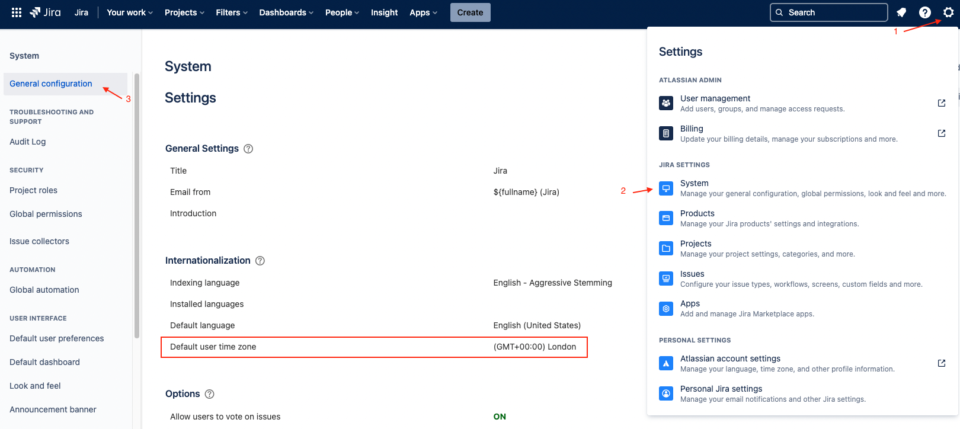Viewport: 960px width, 429px height.
Task: Expand the Apps dropdown in navbar
Action: pyautogui.click(x=423, y=12)
